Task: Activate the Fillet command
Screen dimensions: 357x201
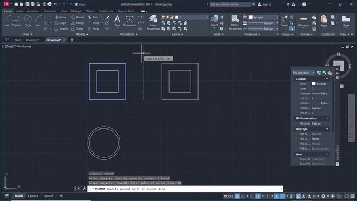Action: click(x=94, y=23)
